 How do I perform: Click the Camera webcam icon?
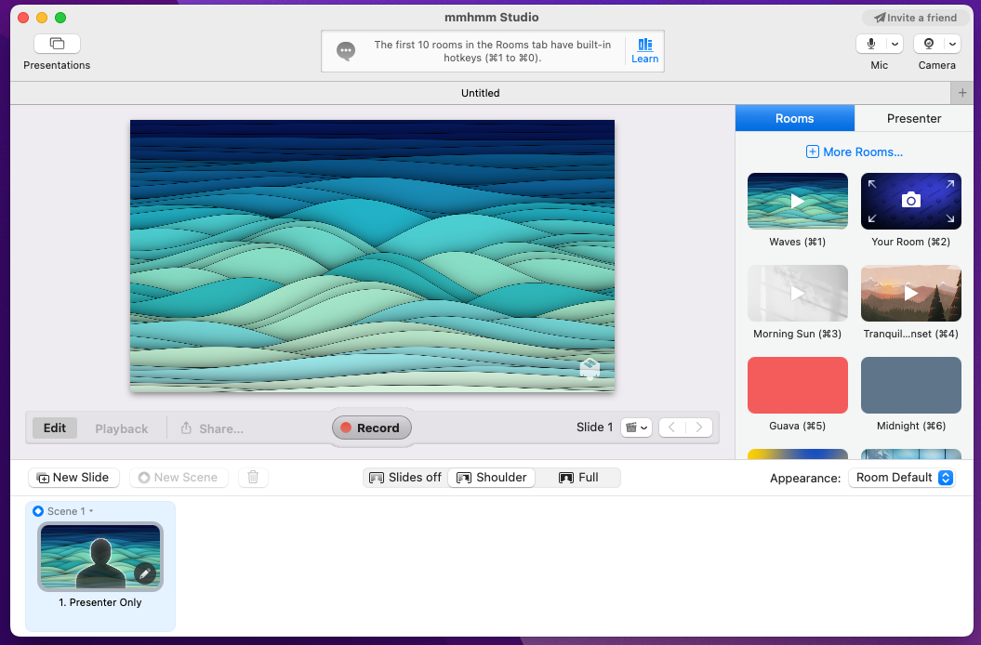click(x=928, y=44)
